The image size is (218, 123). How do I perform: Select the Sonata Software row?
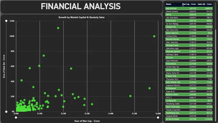click(x=189, y=70)
